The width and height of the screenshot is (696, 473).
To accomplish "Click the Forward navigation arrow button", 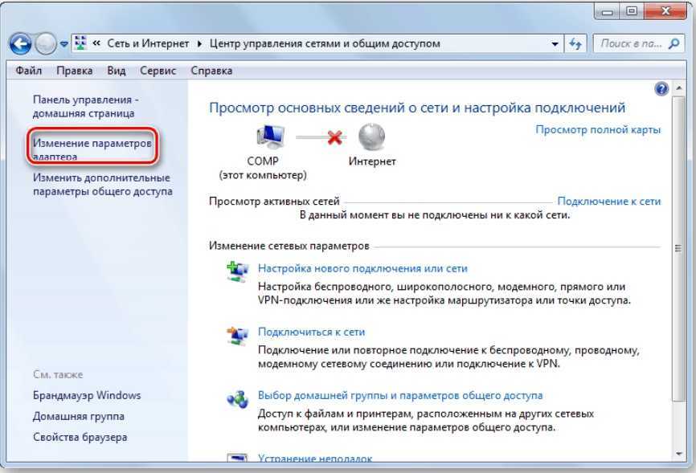I will point(45,43).
